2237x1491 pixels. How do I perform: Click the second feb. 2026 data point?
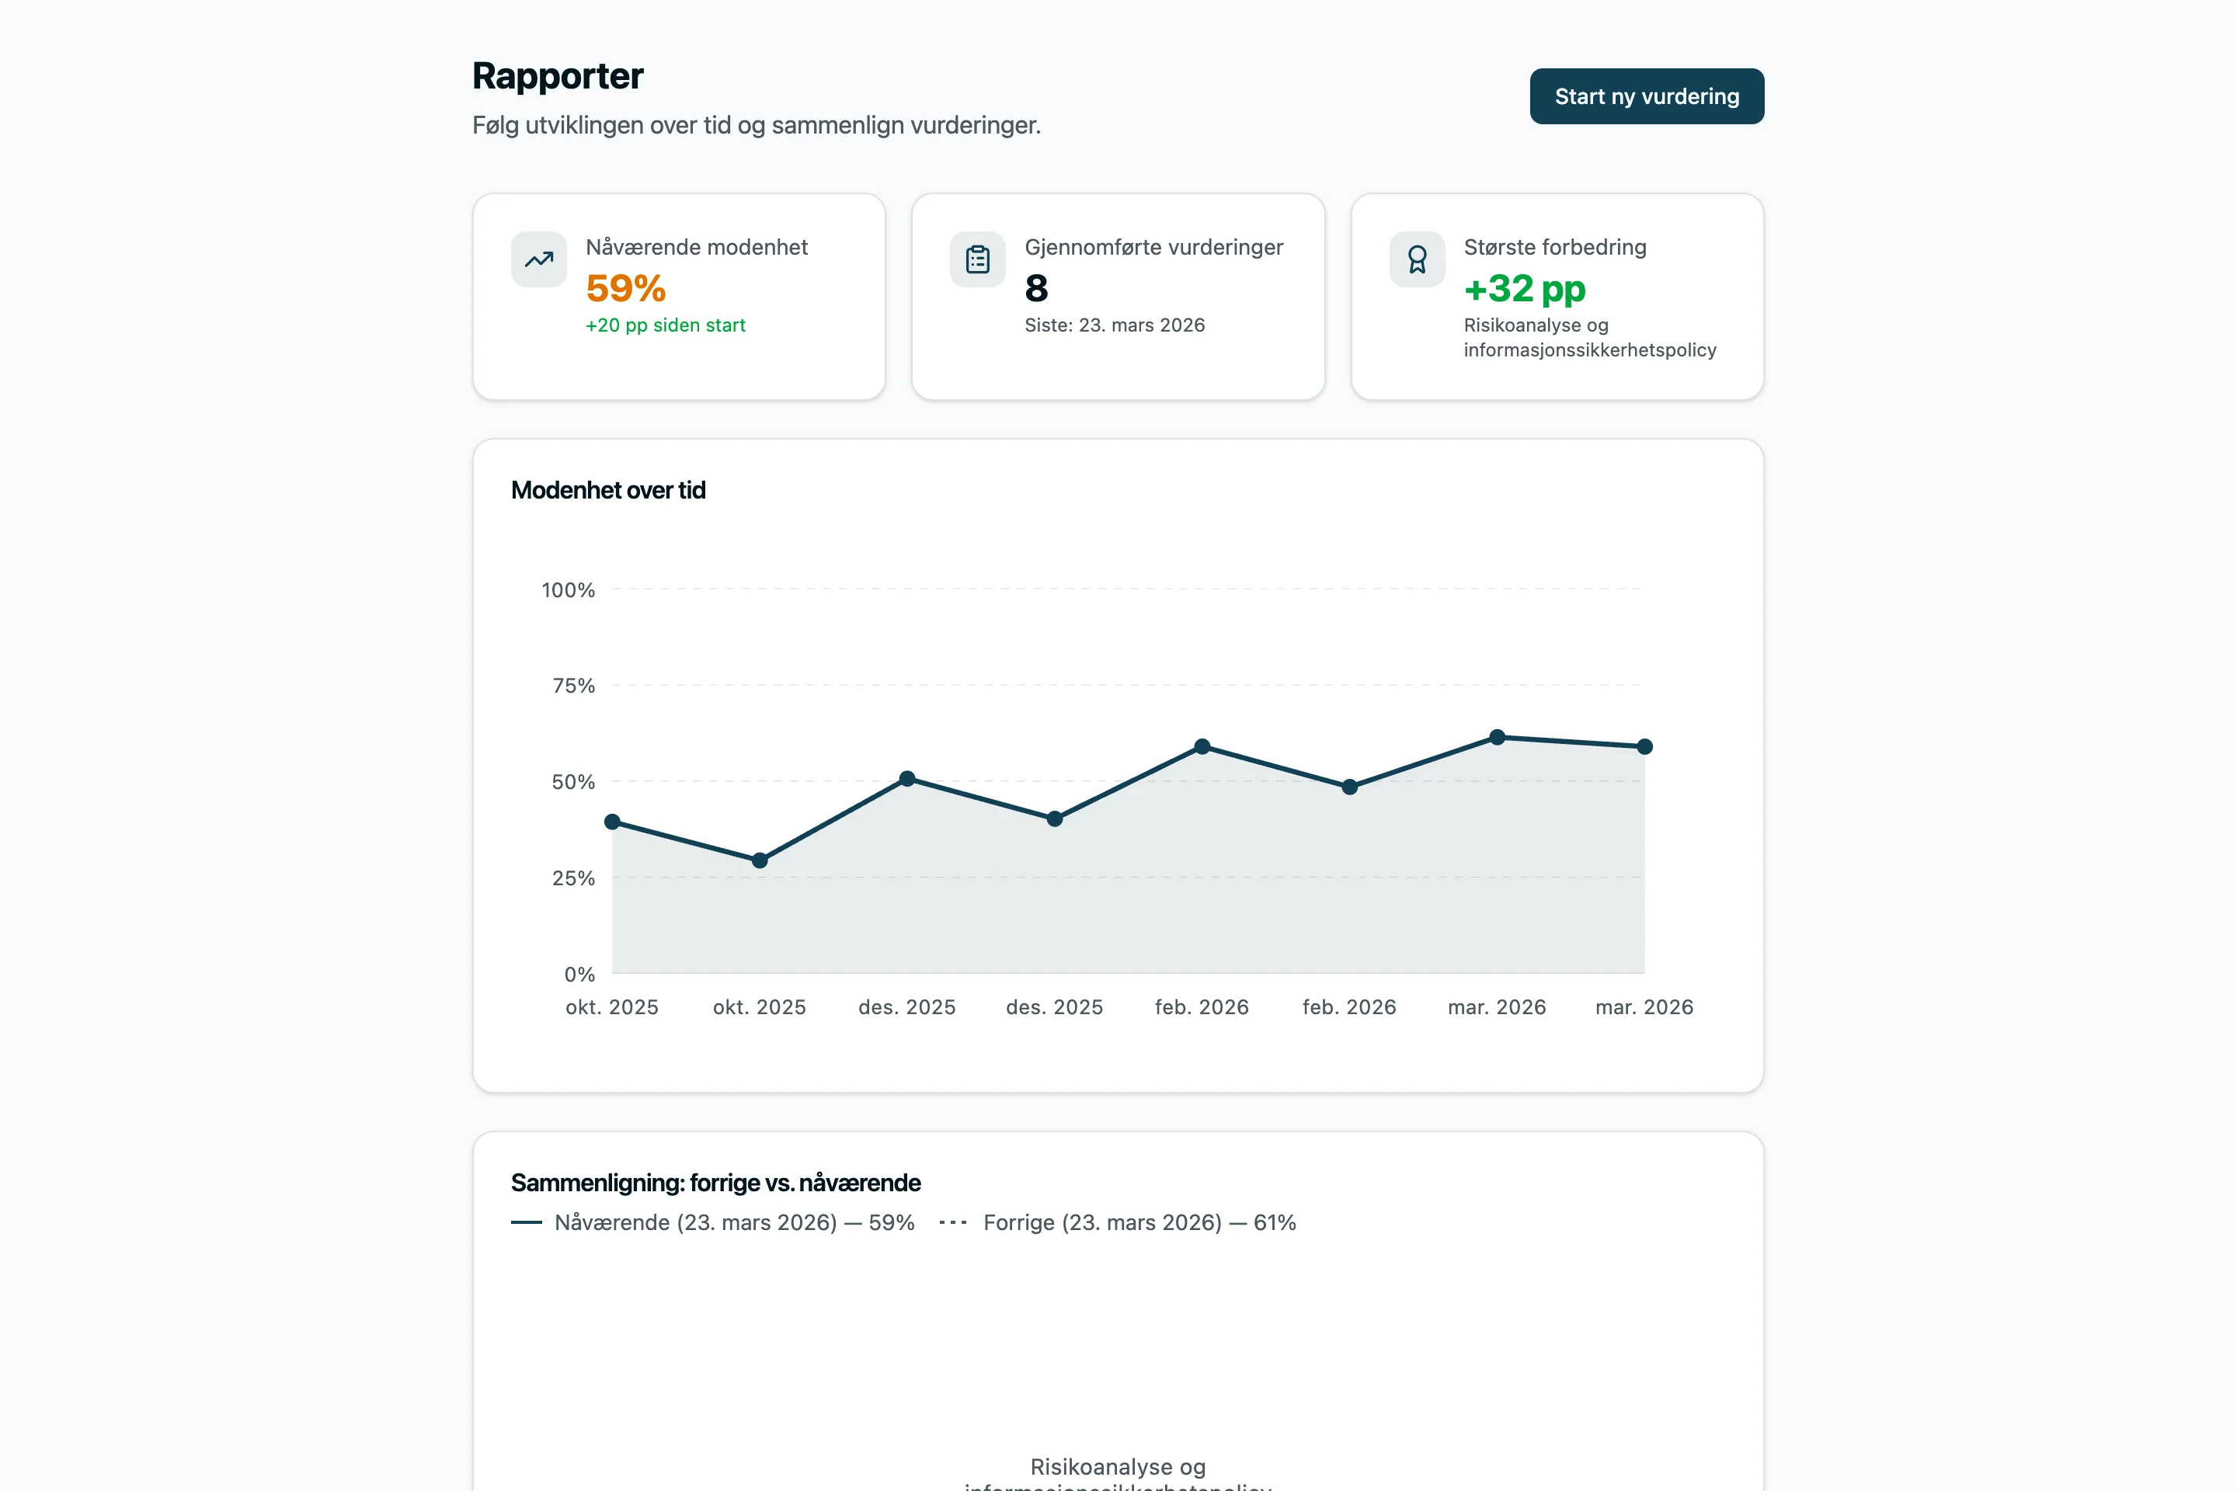(x=1350, y=787)
